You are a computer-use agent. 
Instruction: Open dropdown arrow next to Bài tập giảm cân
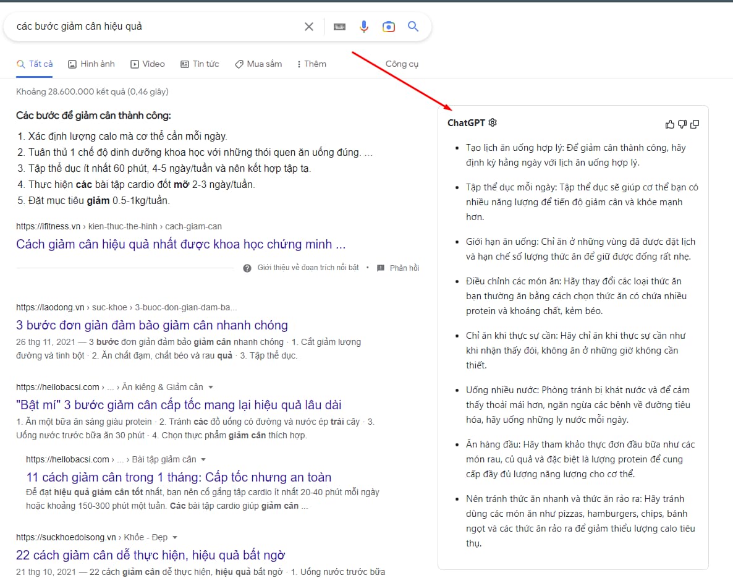pos(203,459)
